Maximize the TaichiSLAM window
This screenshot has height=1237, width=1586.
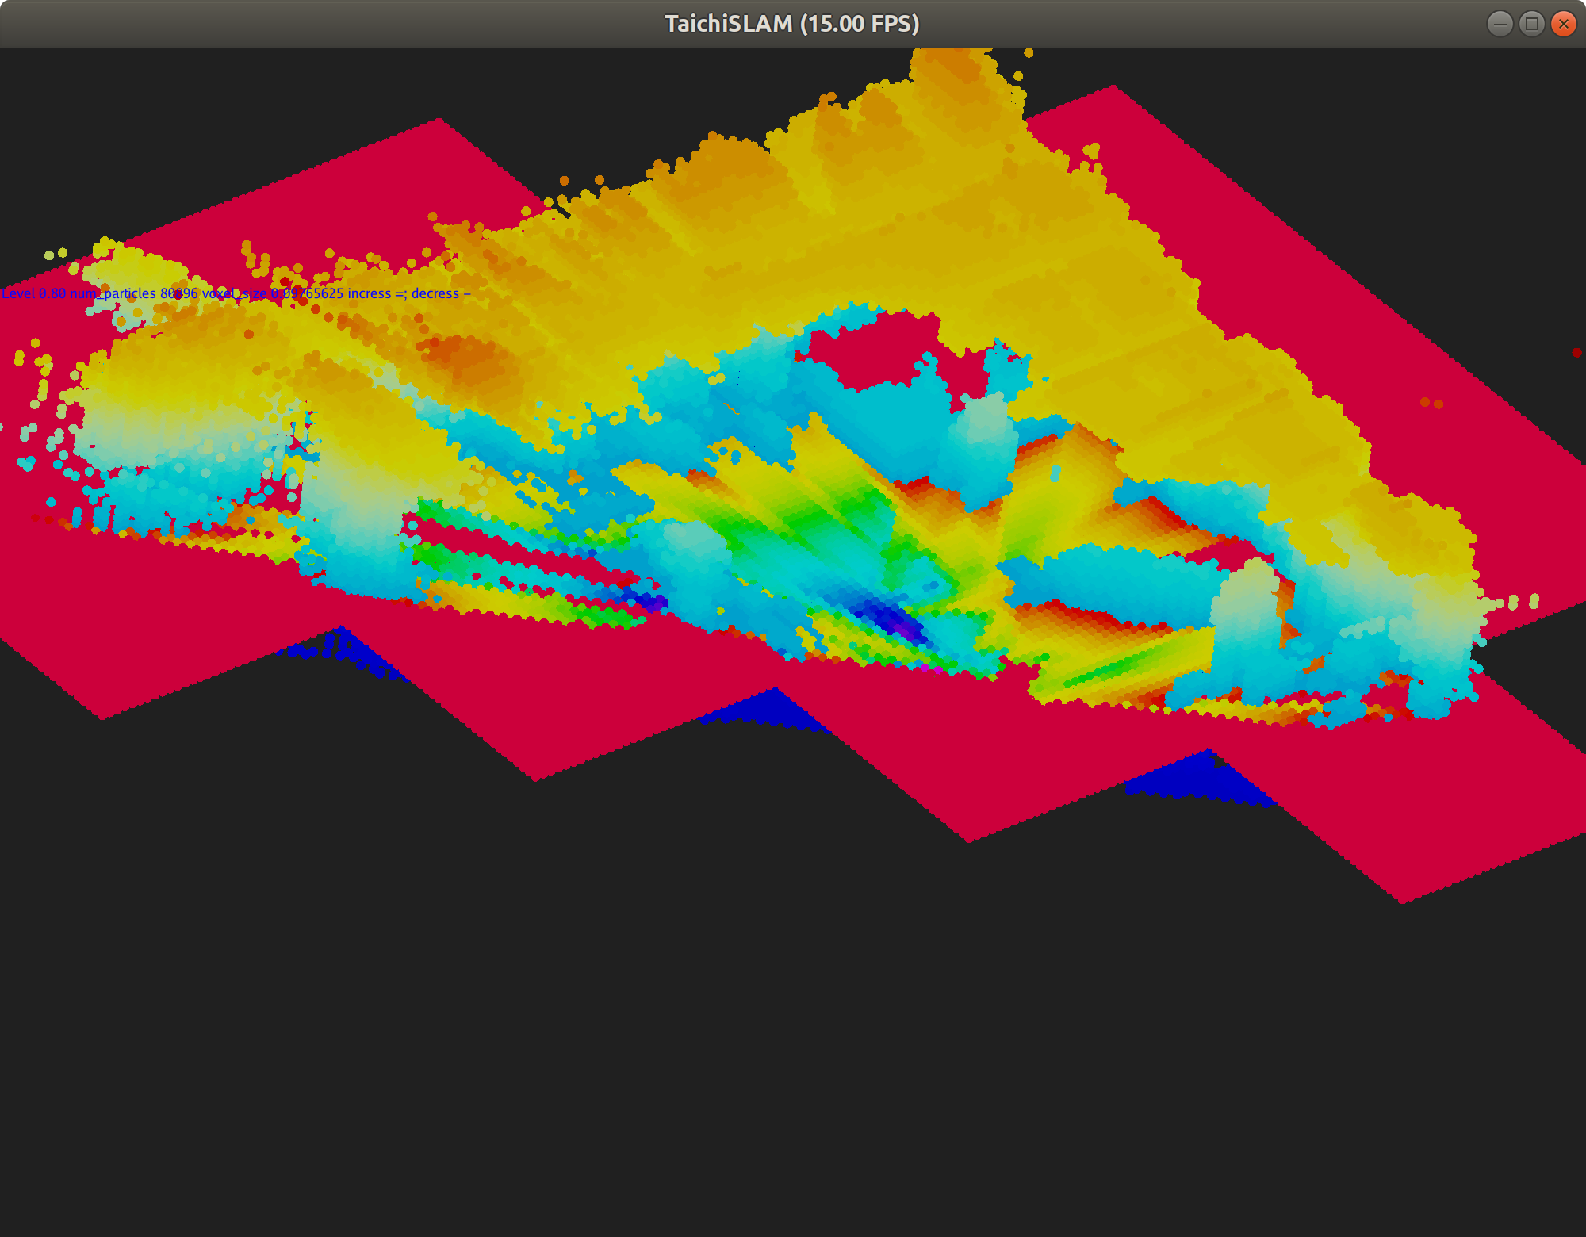point(1532,24)
